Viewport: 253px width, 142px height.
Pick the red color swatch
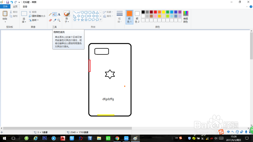[x=155, y=12]
